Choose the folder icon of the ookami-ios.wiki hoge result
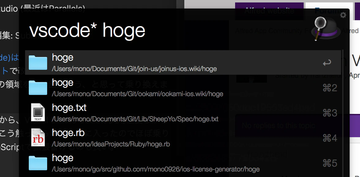Screen dimensions: 360x177 point(38,88)
